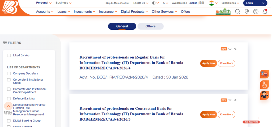The height and width of the screenshot is (127, 272).
Task: Open the Login dropdown button
Action: click(x=255, y=3)
